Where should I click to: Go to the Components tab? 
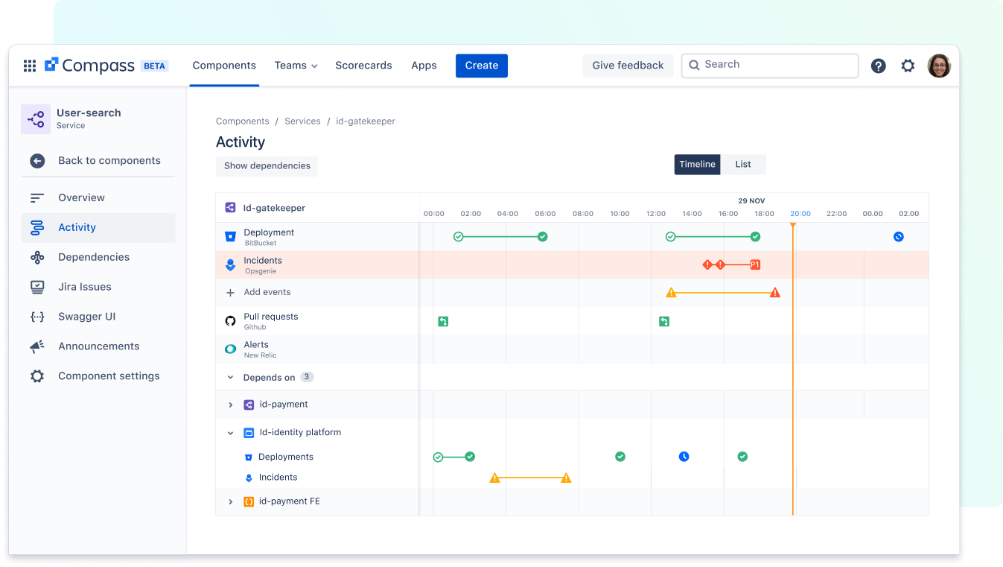(224, 66)
